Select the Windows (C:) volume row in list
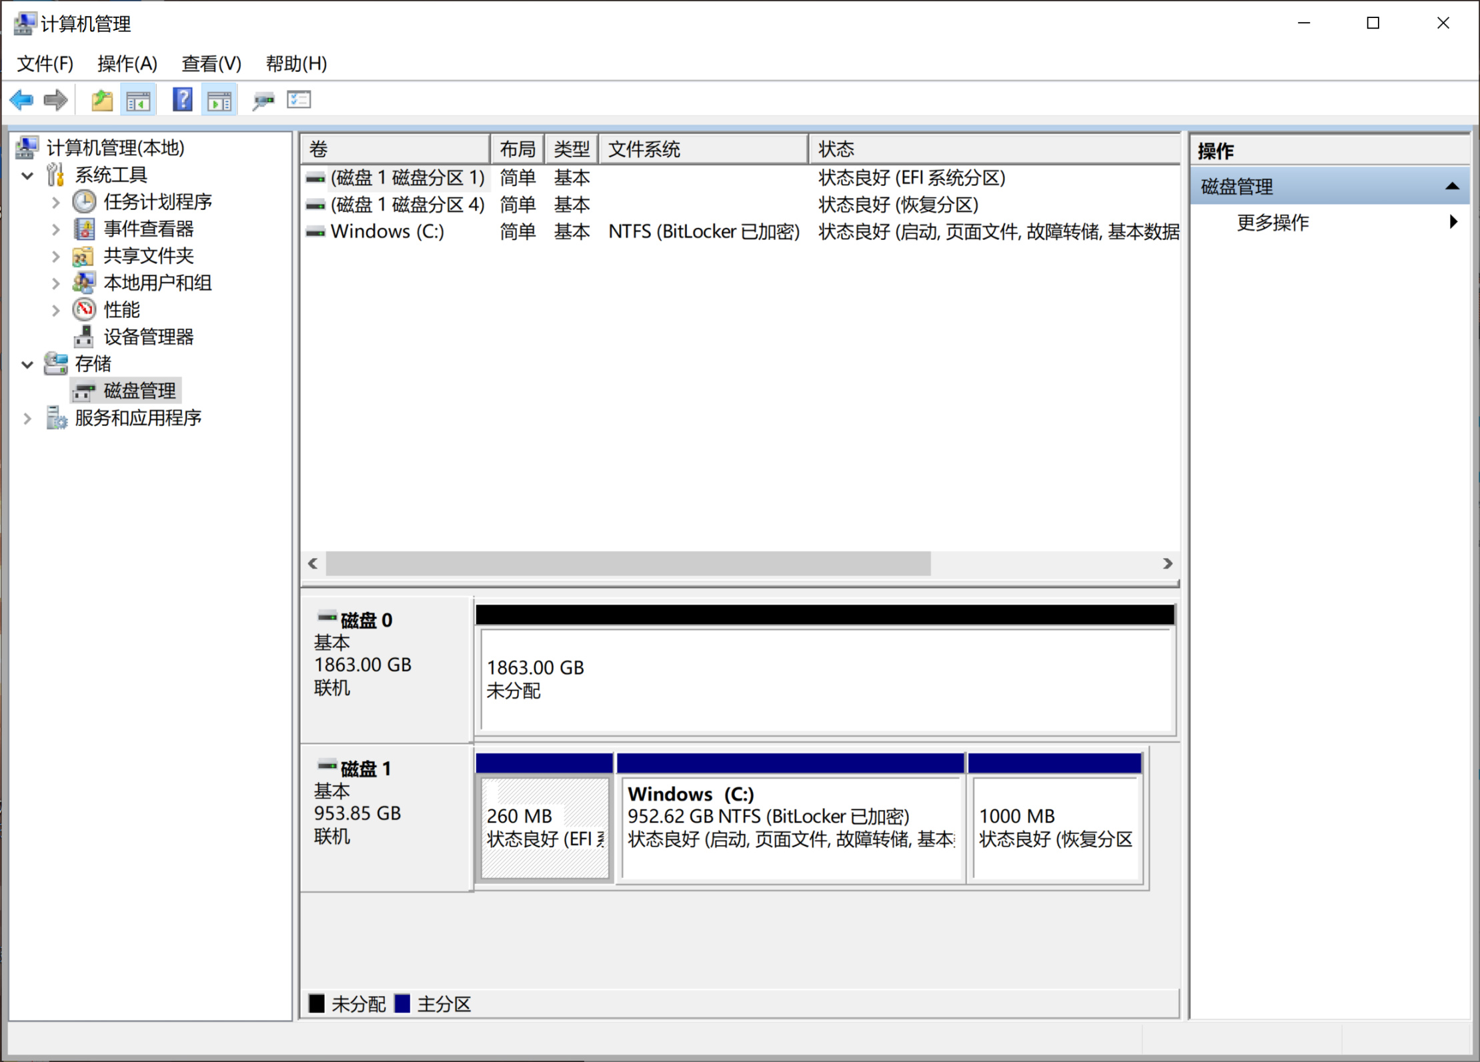Screen dimensions: 1480x1062 click(x=387, y=232)
